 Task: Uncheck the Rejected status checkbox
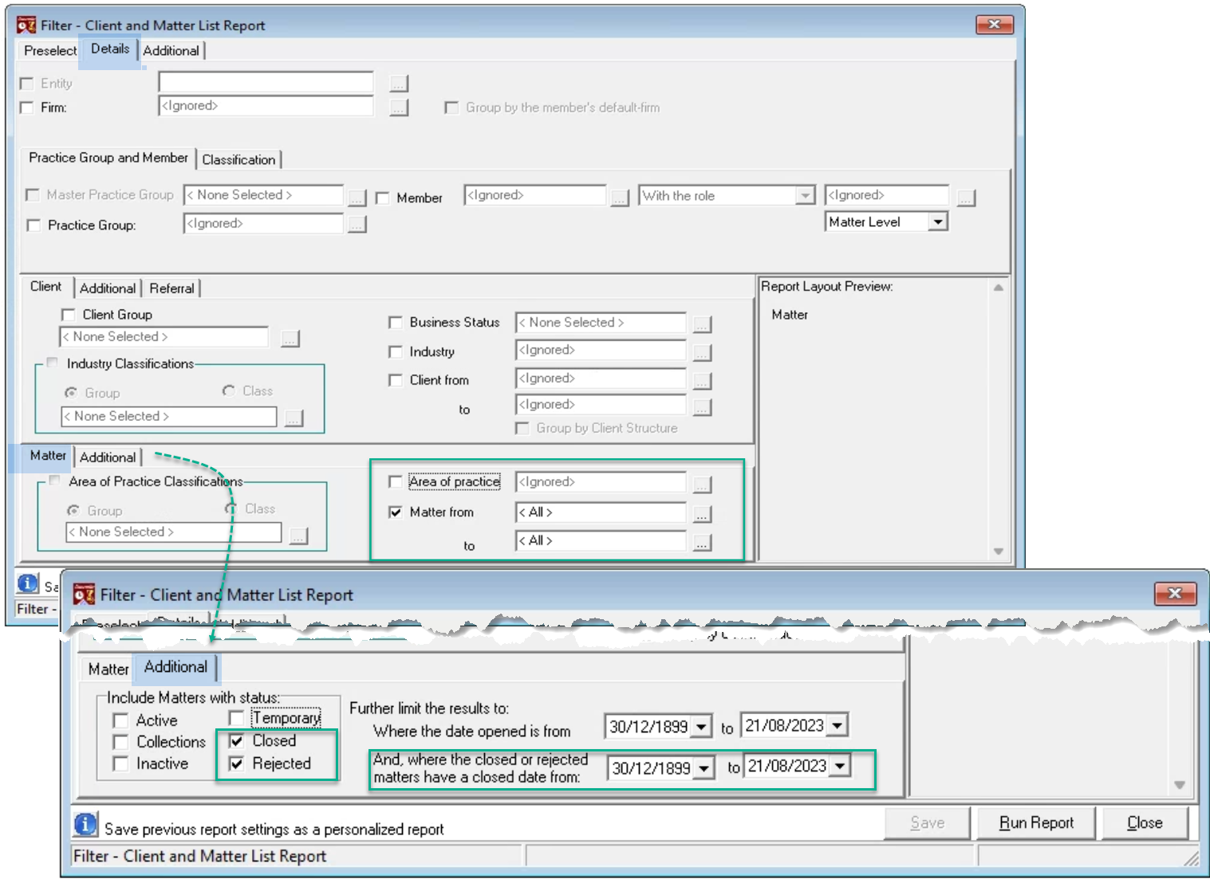coord(236,763)
